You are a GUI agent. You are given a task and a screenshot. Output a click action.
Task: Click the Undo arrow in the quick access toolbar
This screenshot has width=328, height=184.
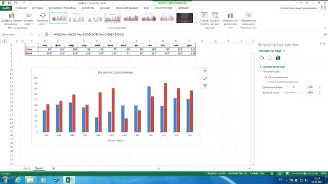tap(15, 3)
